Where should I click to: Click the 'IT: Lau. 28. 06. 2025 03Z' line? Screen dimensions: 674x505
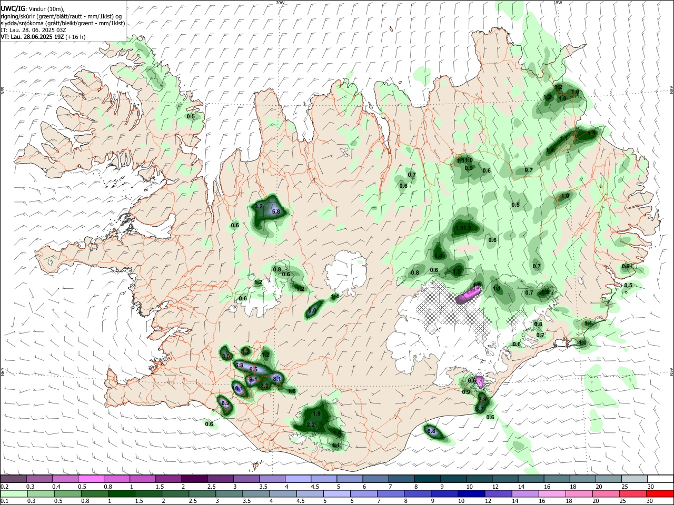coord(33,30)
